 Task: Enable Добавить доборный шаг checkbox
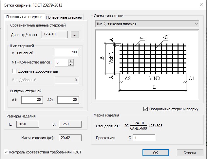click(14, 71)
